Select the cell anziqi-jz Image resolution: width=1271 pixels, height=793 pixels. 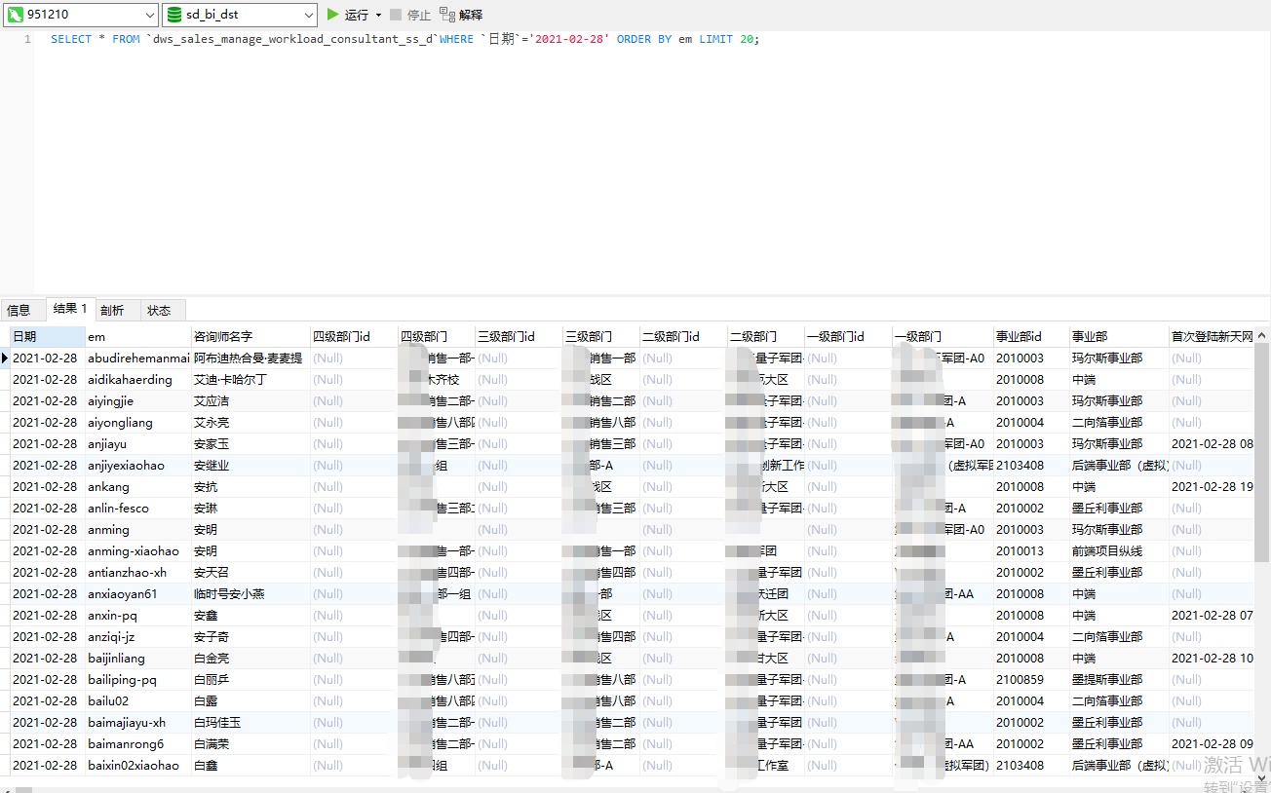click(138, 637)
